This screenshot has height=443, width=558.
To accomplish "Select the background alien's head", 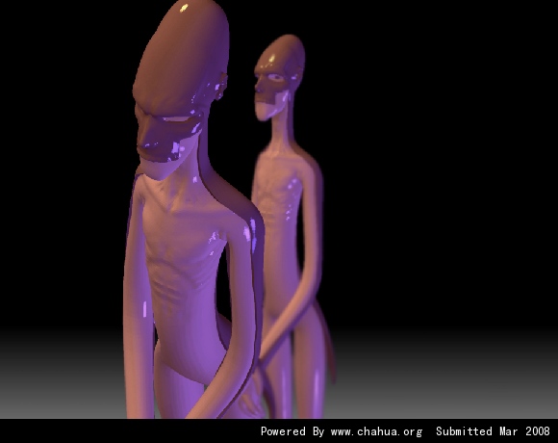I will pyautogui.click(x=279, y=77).
